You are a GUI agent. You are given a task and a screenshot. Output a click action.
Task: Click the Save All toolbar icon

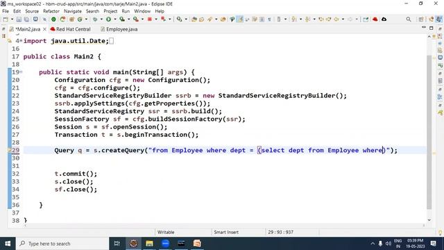coord(26,19)
